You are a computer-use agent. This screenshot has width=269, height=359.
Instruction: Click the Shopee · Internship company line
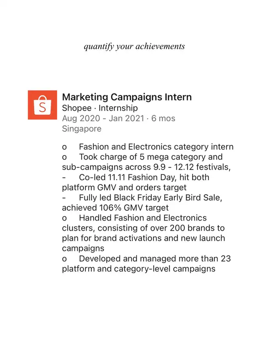(100, 108)
